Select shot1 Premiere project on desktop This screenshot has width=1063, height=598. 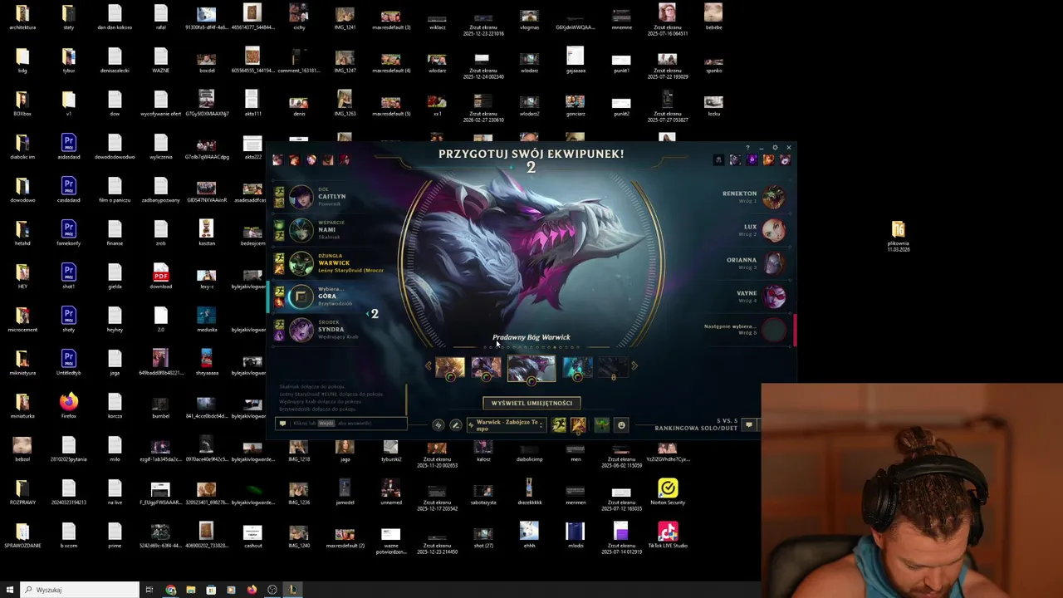[69, 277]
